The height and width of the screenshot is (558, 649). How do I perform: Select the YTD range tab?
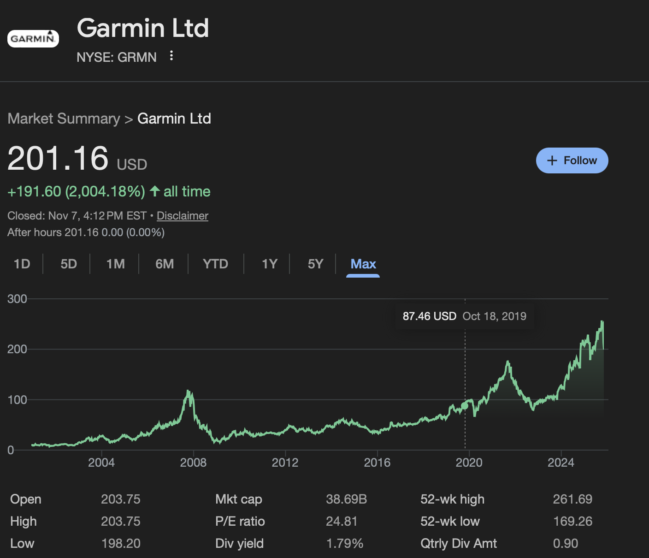pyautogui.click(x=215, y=264)
